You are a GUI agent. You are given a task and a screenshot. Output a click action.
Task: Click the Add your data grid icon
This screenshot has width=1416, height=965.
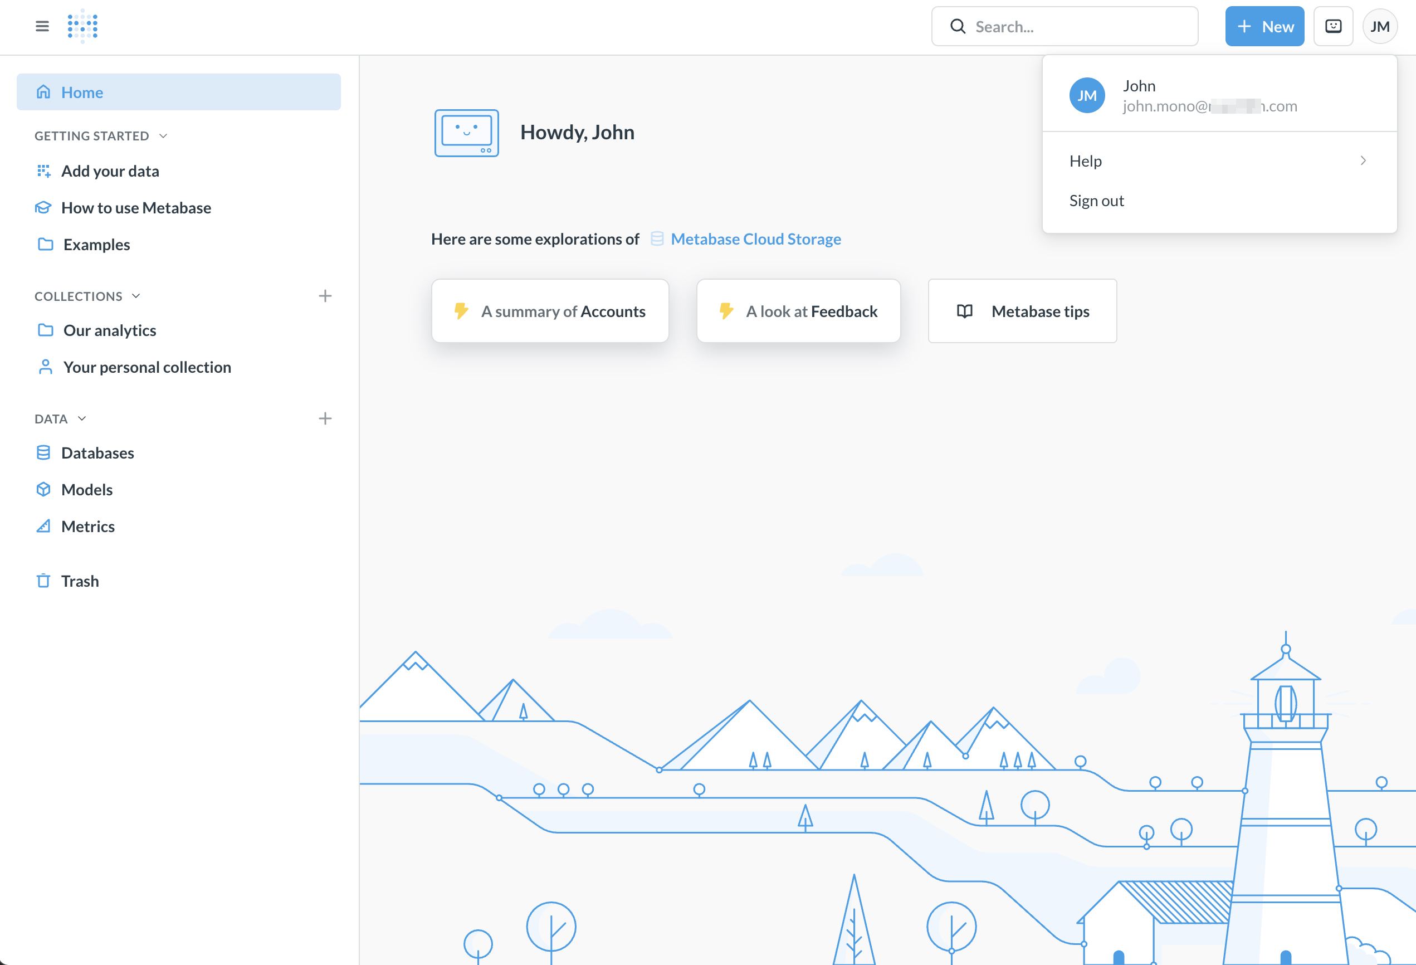[x=43, y=171]
